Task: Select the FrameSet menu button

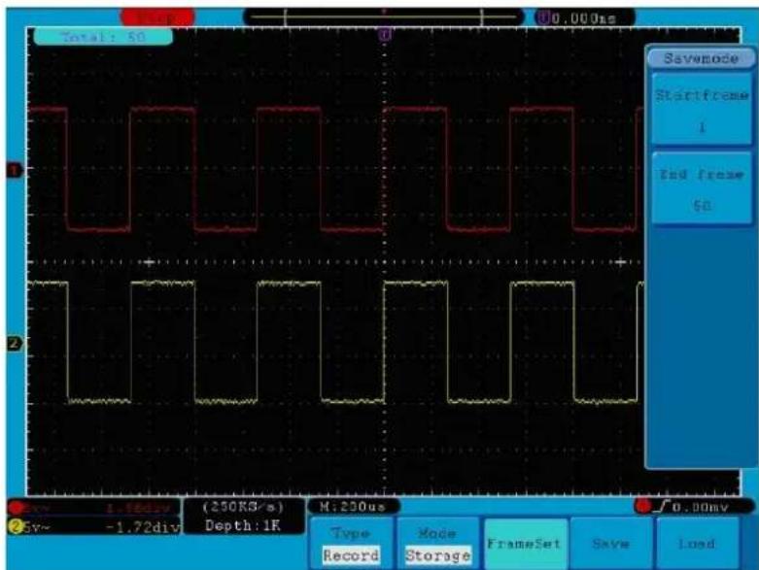Action: point(524,544)
